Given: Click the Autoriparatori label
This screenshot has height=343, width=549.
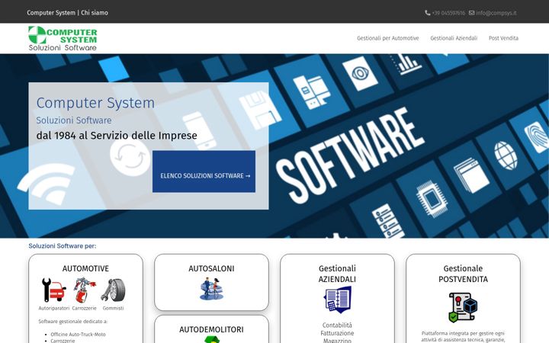Looking at the screenshot, I should tap(54, 309).
